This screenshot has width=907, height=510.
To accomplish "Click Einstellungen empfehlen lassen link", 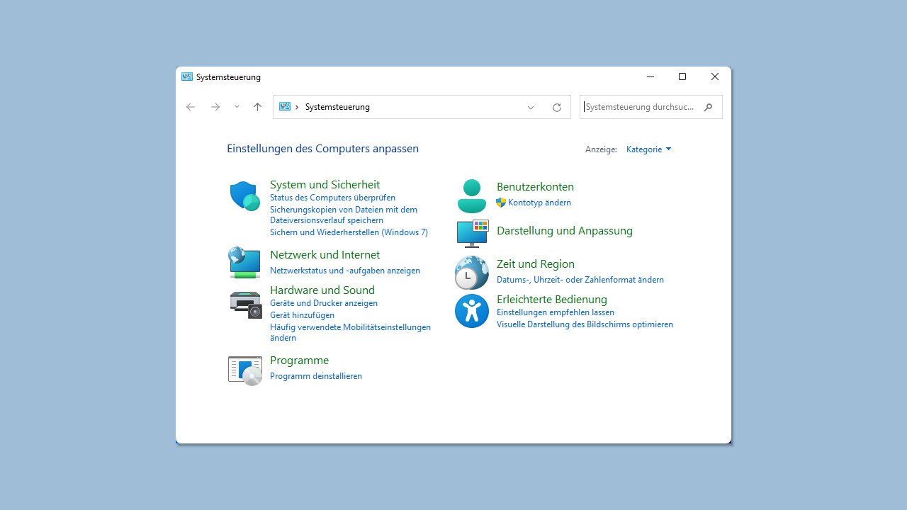I will click(x=556, y=312).
